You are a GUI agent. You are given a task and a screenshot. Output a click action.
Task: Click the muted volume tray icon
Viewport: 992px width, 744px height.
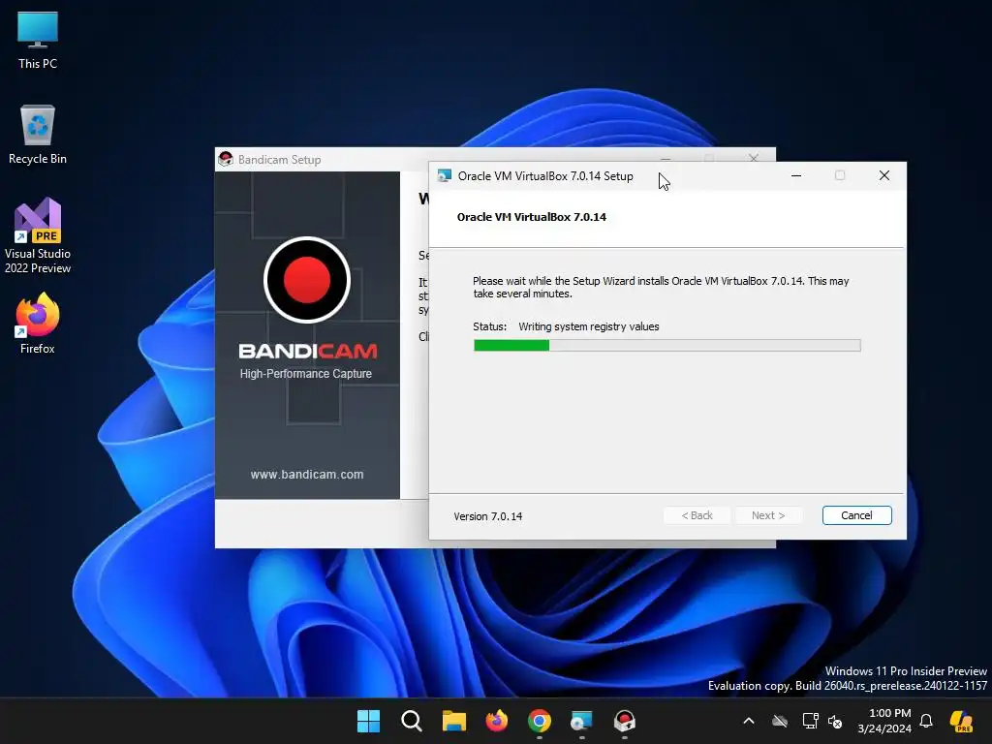pyautogui.click(x=835, y=721)
